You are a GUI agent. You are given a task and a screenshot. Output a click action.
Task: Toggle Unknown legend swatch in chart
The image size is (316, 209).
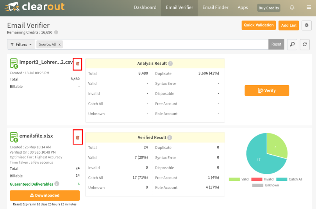point(257,186)
